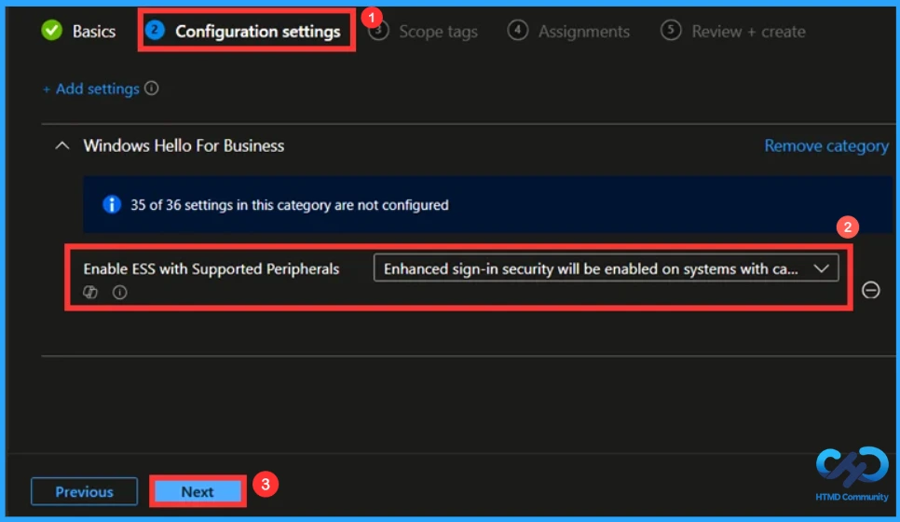The width and height of the screenshot is (900, 522).
Task: Click the 'Windows Hello For Business' category title
Action: tap(184, 145)
